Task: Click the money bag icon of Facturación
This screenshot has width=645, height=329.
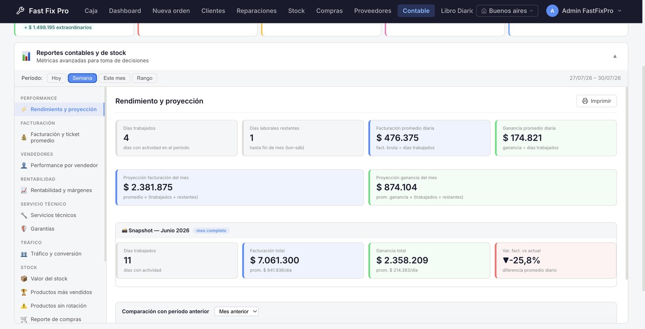Action: click(x=24, y=137)
